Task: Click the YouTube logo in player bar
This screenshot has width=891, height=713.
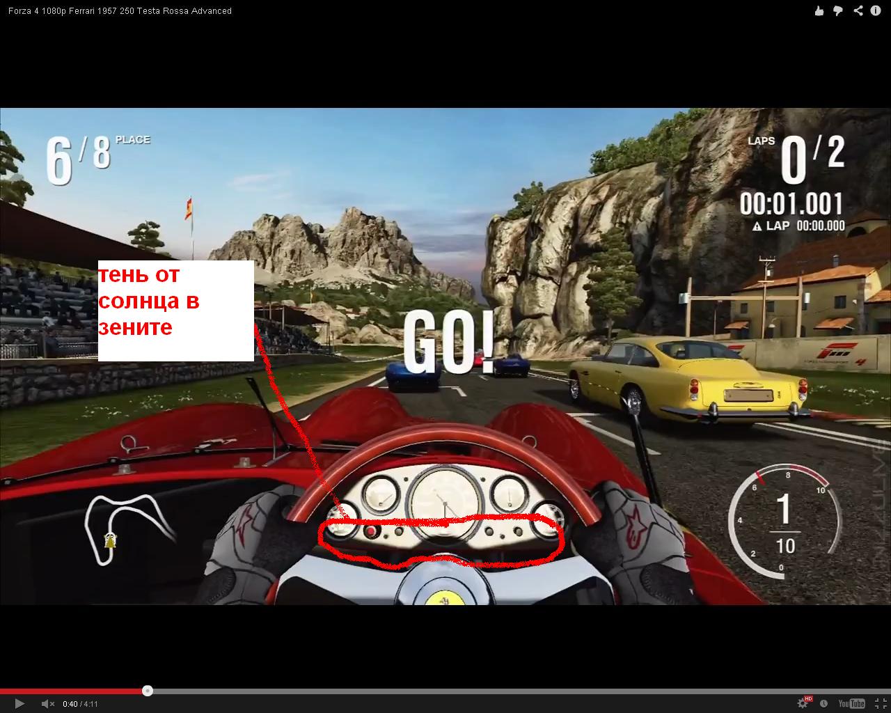Action: [x=851, y=703]
